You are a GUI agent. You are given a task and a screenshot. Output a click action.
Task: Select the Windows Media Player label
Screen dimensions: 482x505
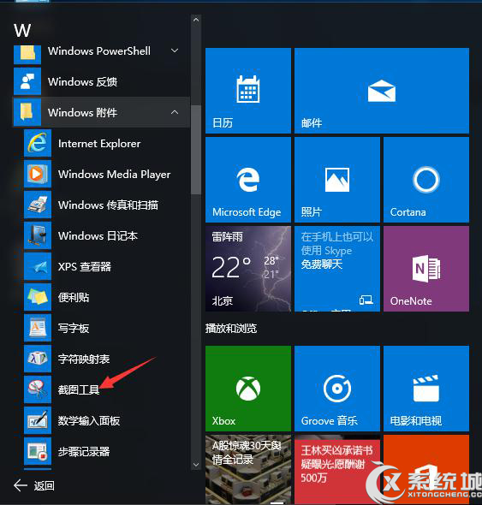tap(115, 175)
